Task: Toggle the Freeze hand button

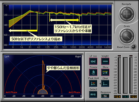Action: (x=93, y=72)
